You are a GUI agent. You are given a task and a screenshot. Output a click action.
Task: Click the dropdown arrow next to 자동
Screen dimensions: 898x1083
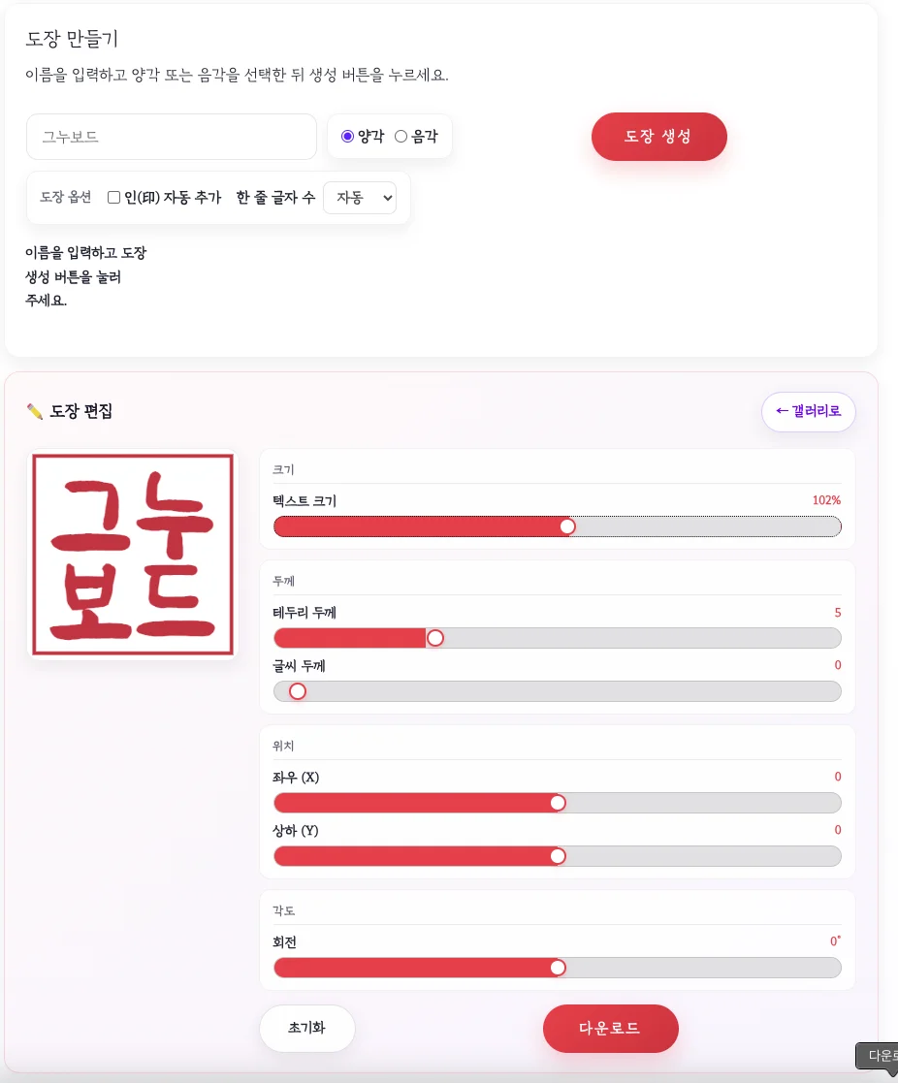point(388,198)
